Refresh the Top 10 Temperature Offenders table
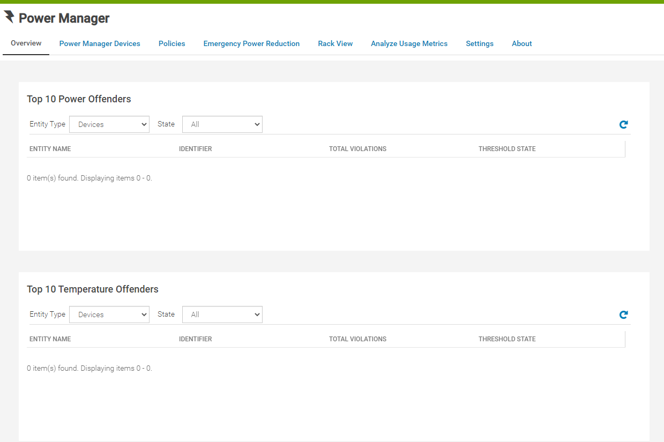The height and width of the screenshot is (442, 664). (x=623, y=315)
